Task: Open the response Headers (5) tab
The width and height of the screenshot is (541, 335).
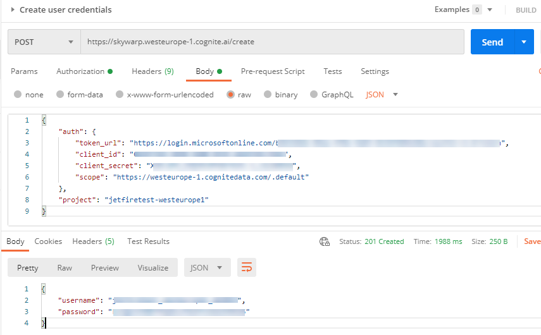Action: [x=93, y=241]
